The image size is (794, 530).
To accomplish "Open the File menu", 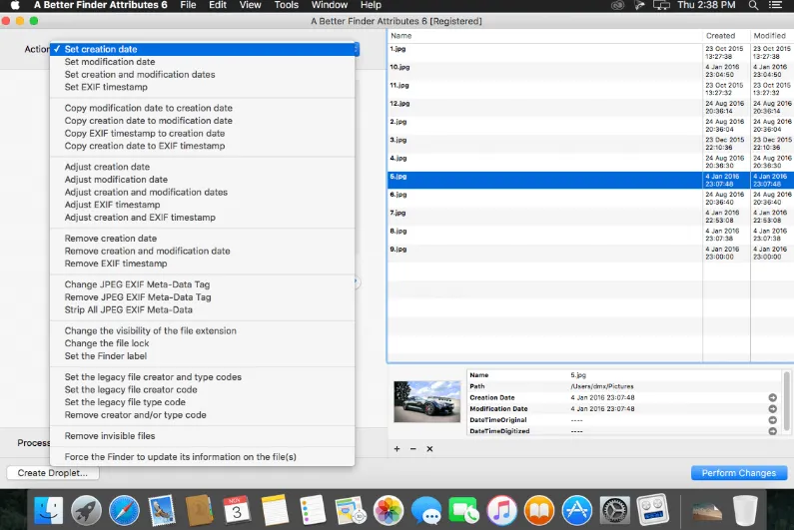I will coord(188,6).
